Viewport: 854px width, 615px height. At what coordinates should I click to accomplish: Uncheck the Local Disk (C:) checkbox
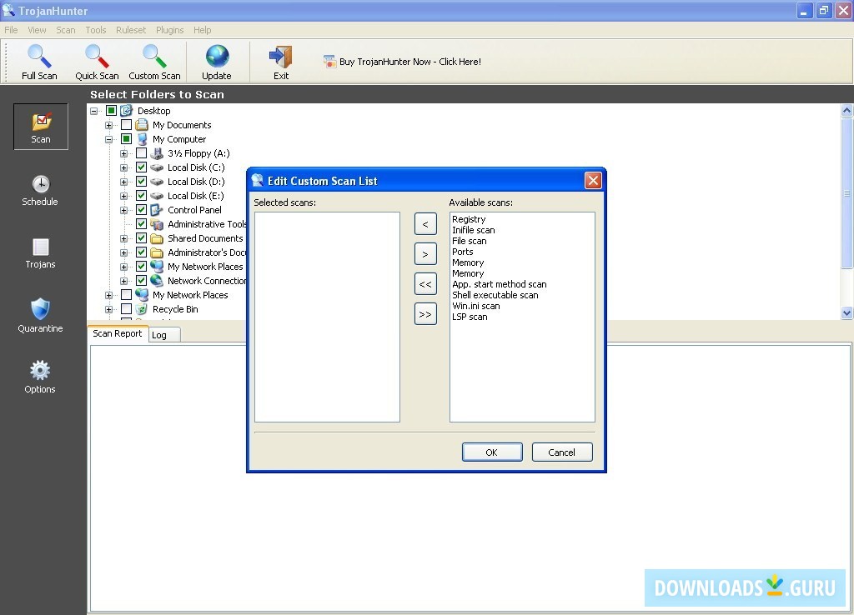(141, 167)
